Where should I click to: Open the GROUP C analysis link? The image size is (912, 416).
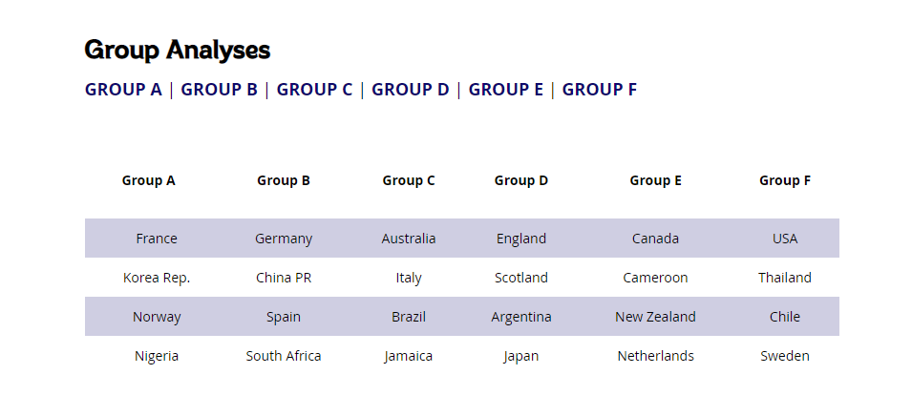click(314, 90)
